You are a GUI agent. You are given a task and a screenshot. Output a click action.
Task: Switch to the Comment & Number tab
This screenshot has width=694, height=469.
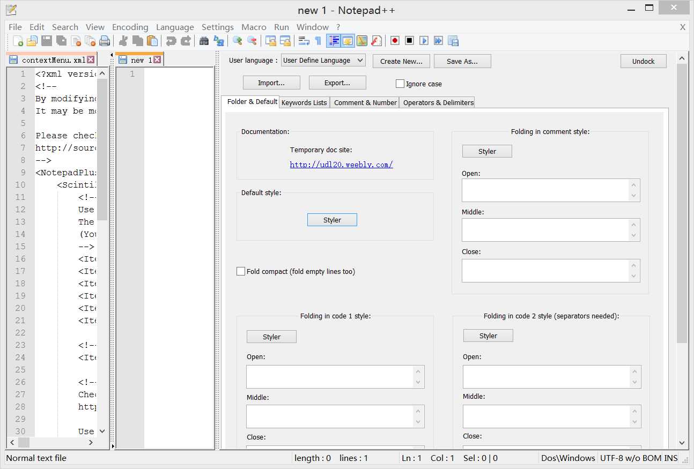pos(365,102)
